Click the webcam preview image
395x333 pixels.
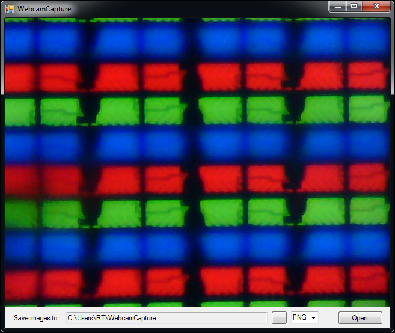pyautogui.click(x=197, y=162)
